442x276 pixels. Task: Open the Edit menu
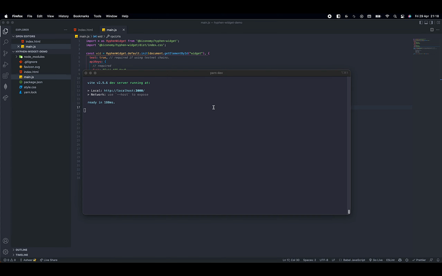pyautogui.click(x=39, y=16)
